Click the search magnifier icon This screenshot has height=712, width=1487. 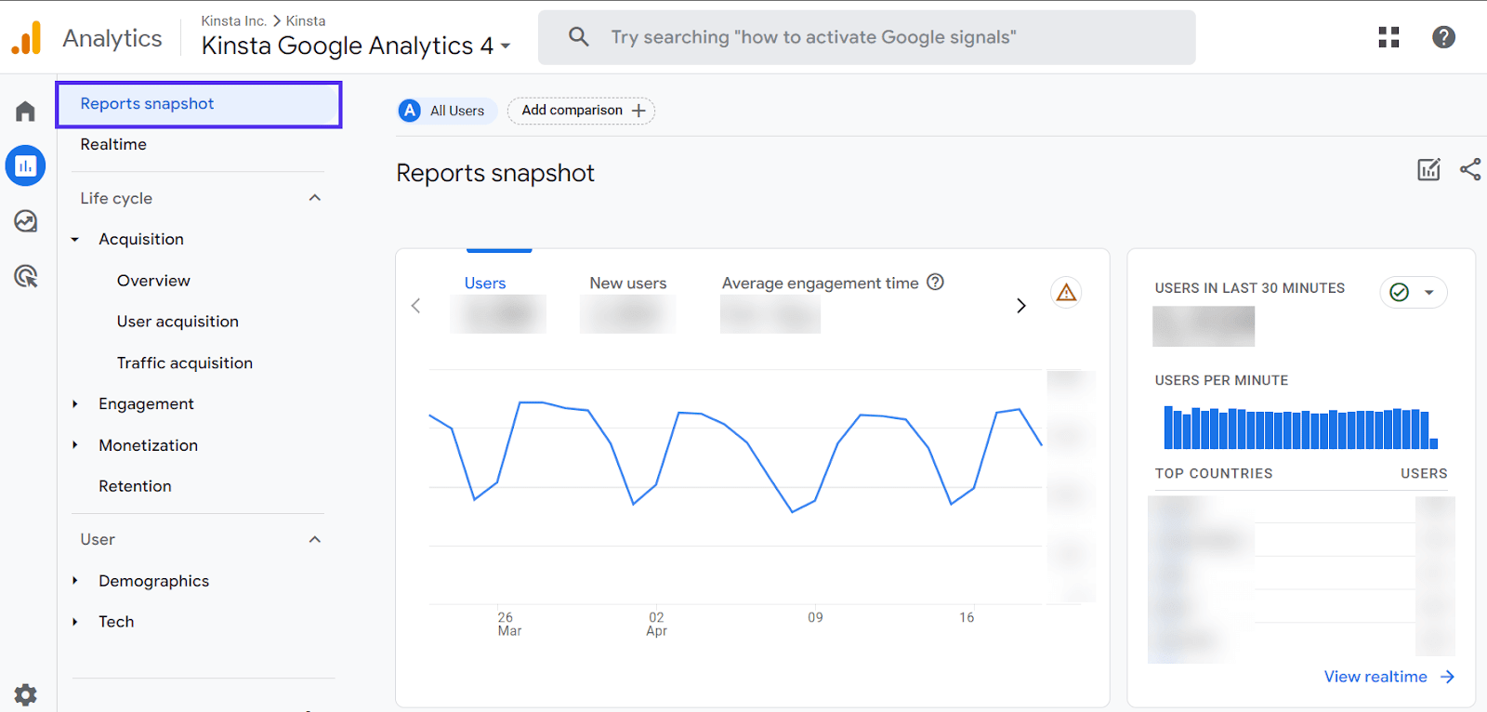578,37
